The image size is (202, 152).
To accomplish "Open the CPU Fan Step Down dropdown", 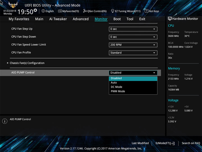I will click(133, 37).
